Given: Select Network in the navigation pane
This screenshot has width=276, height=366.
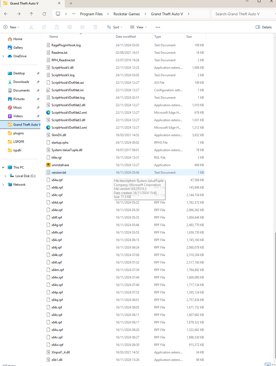Looking at the screenshot, I should point(19,185).
